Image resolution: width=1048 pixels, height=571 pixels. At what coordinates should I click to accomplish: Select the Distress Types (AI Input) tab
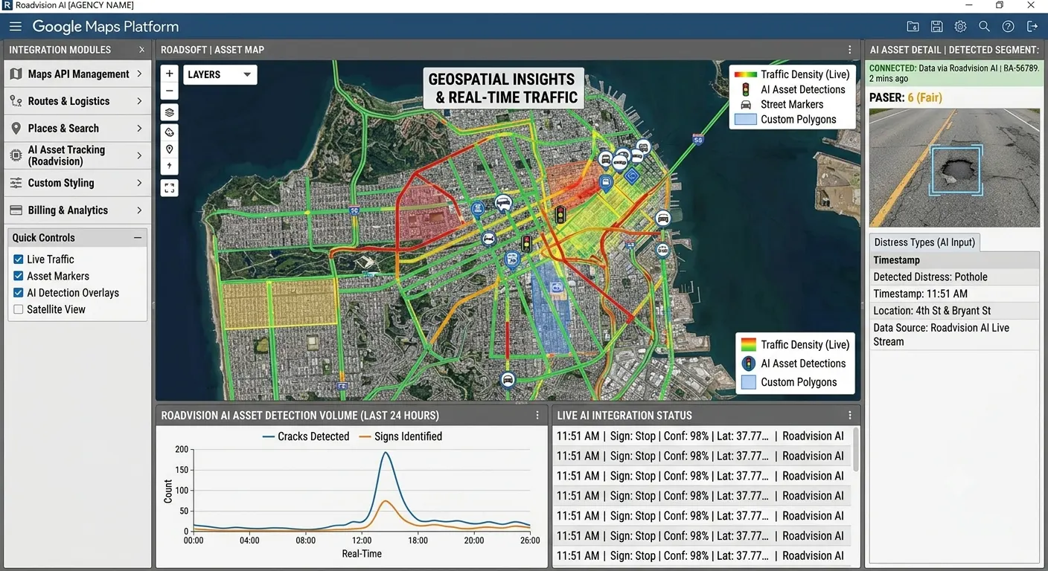924,242
